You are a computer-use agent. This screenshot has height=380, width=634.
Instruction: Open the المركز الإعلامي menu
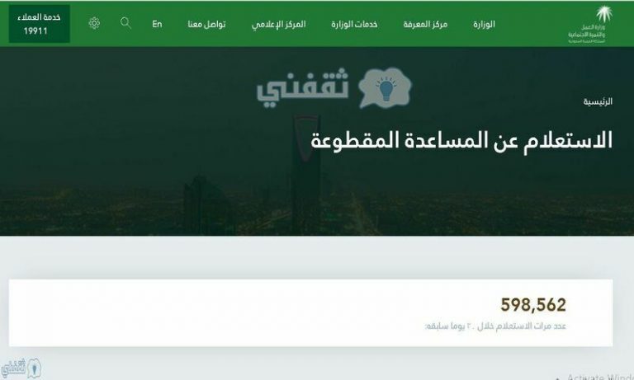tap(278, 24)
